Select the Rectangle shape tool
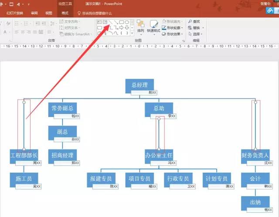279x217 pixels. (x=122, y=22)
